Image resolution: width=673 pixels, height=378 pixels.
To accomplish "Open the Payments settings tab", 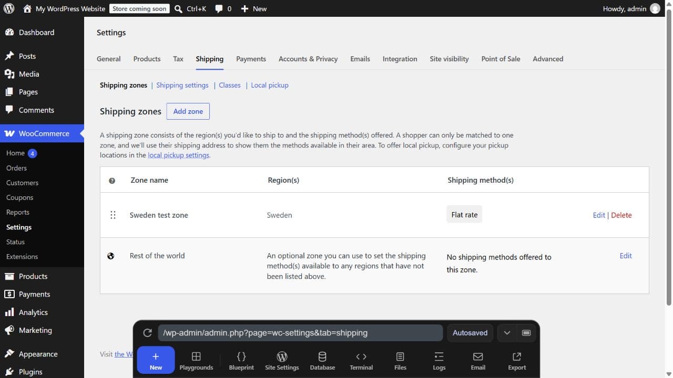I will click(x=251, y=59).
